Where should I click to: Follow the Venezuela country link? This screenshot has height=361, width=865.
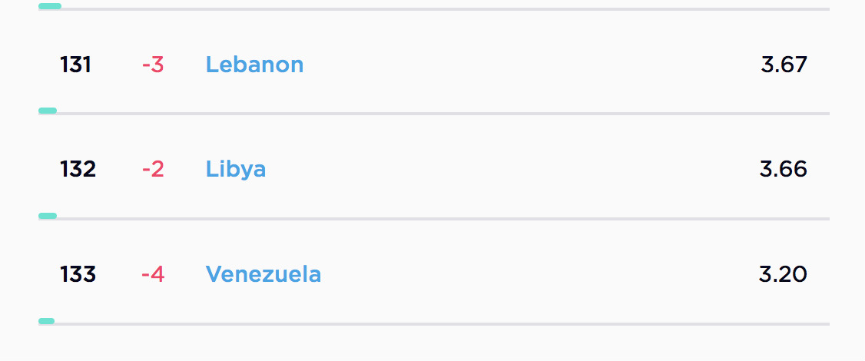click(x=263, y=274)
